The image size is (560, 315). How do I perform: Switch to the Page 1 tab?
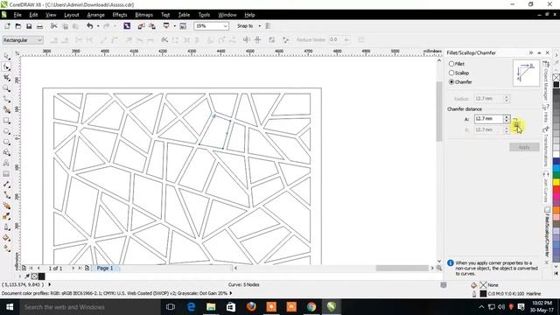click(105, 269)
